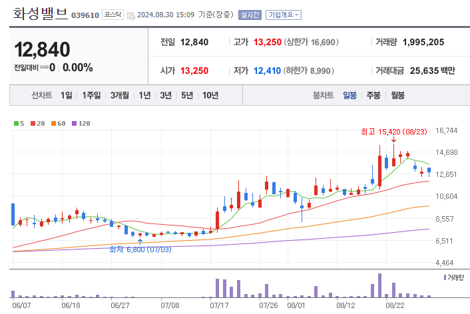The height and width of the screenshot is (314, 470).
Task: Switch to 일봉 daily candle chart
Action: [350, 95]
